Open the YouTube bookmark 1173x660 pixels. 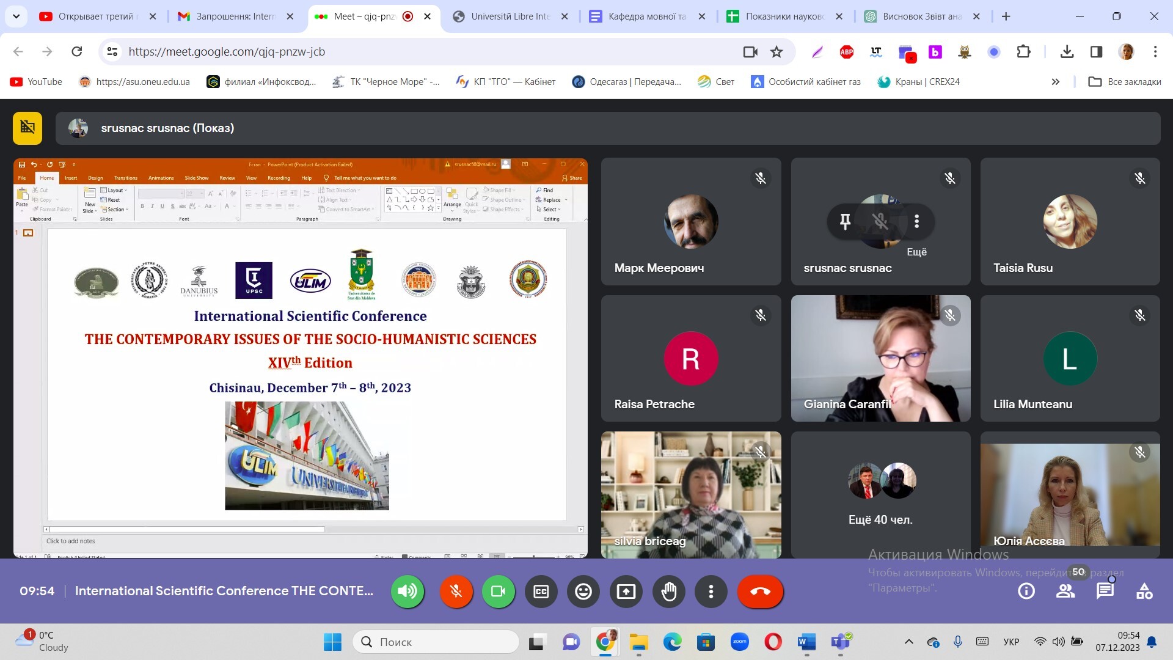37,82
